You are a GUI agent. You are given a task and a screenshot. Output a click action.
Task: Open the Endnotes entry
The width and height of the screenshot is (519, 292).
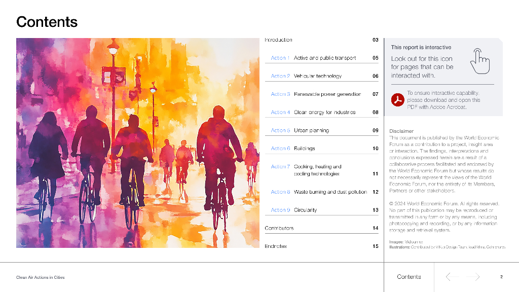point(321,246)
